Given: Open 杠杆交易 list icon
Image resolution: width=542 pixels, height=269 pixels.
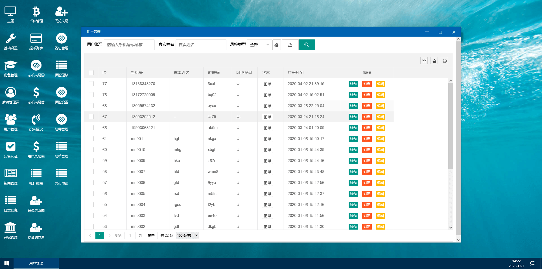Looking at the screenshot, I should [36, 176].
